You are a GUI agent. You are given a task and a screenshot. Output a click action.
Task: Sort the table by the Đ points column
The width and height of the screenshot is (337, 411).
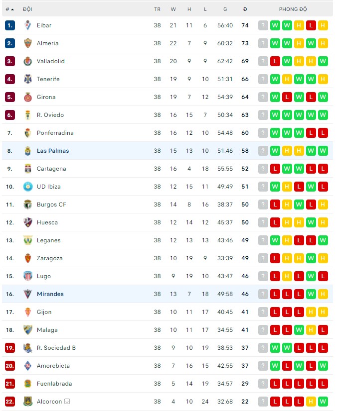[245, 9]
